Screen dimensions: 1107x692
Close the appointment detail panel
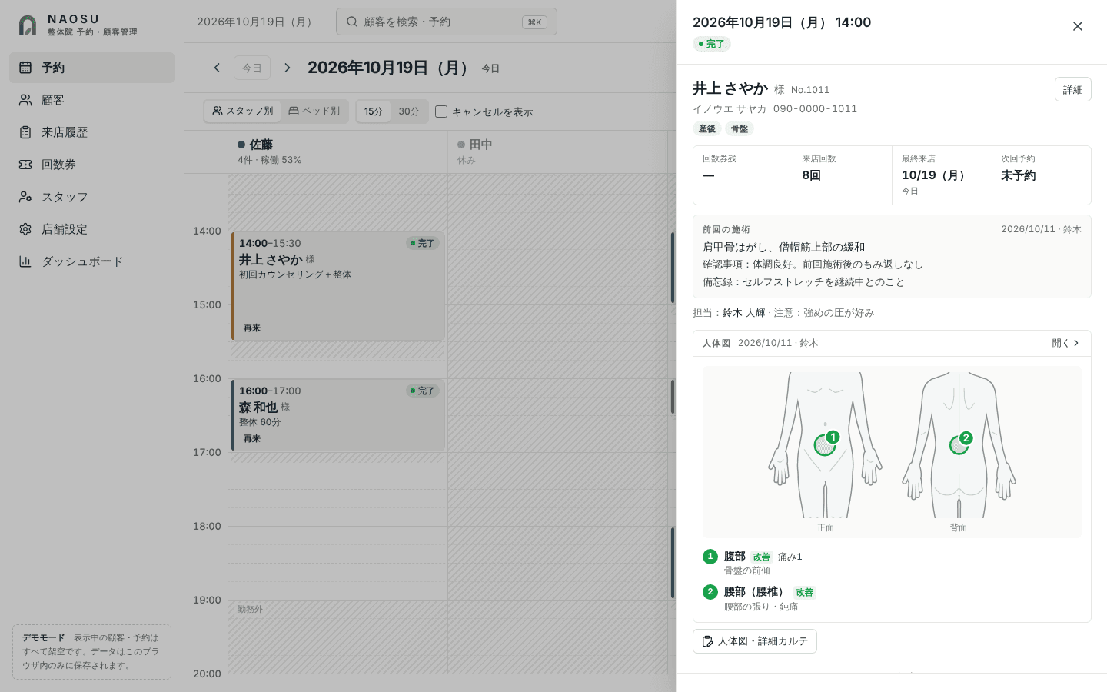pyautogui.click(x=1078, y=26)
